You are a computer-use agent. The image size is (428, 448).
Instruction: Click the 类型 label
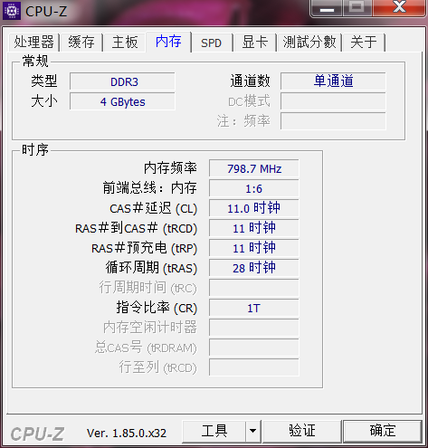click(x=44, y=81)
